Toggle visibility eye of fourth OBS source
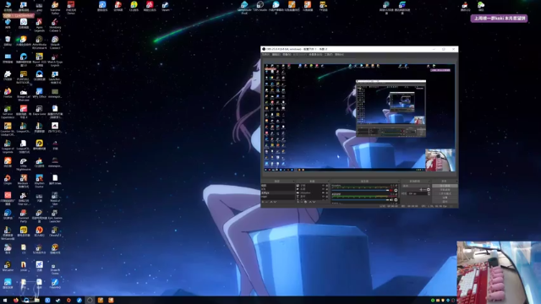This screenshot has height=304, width=541. (x=323, y=197)
